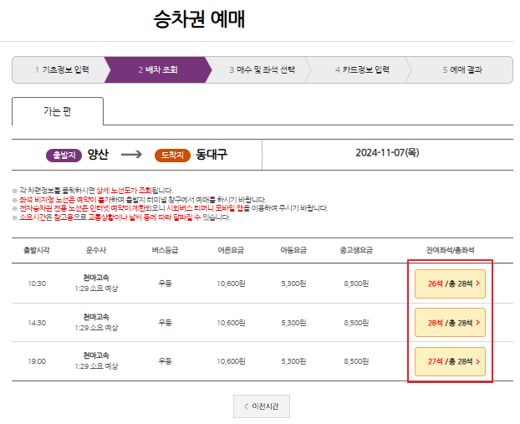Image resolution: width=520 pixels, height=424 pixels.
Task: Click 우등 grade in the 10:30 row
Action: pos(165,284)
